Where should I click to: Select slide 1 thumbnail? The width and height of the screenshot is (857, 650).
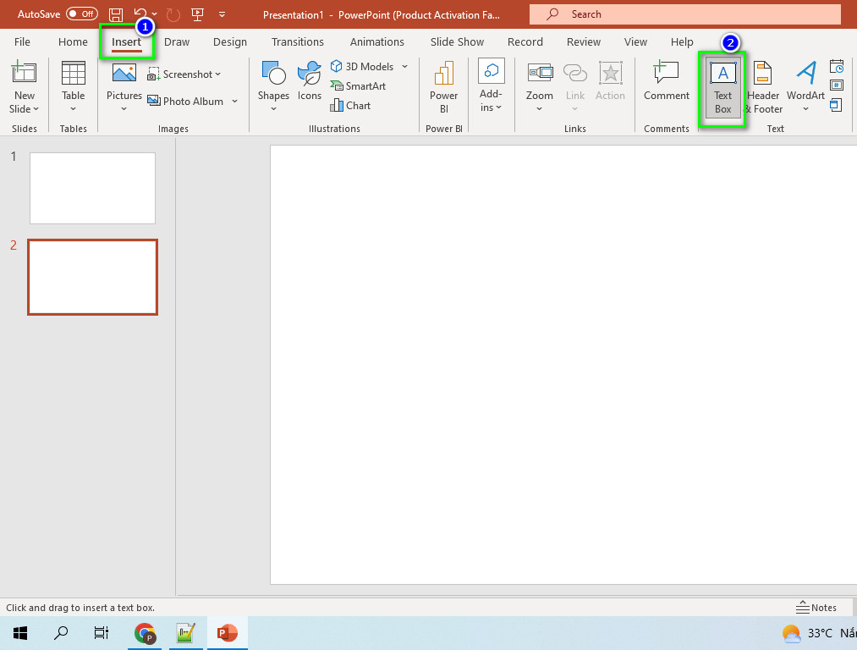point(92,188)
